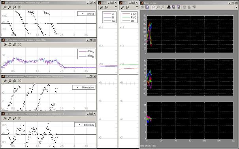
Task: Click the restore axes settings icon in time scope
Action: [x=178, y=7]
